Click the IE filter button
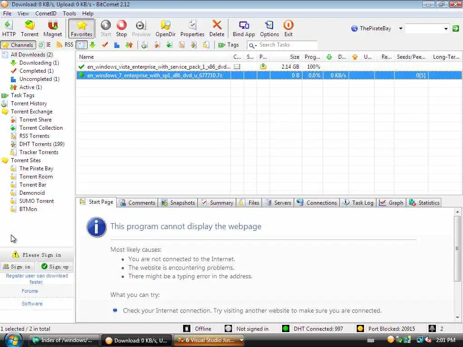The height and width of the screenshot is (347, 463). (x=45, y=45)
